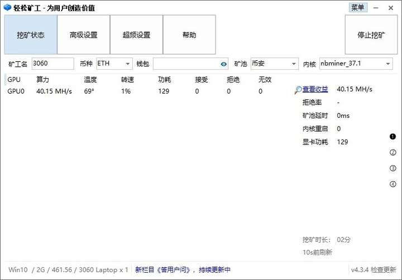Select page indicator 2 on the right

click(393, 152)
